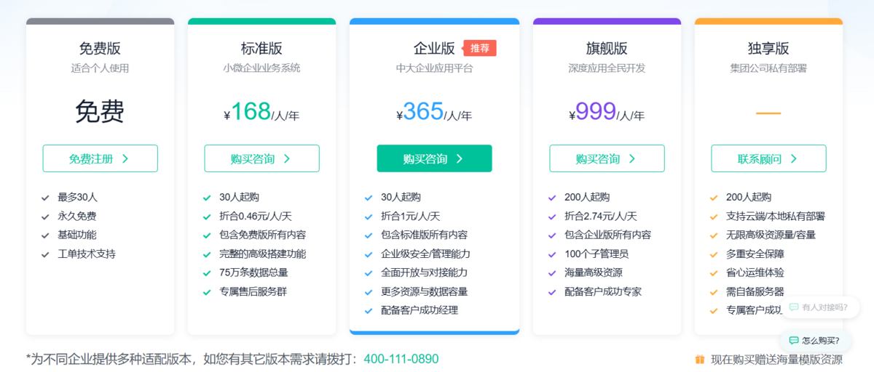
Task: Click the arrow chevron on the 免费注册 button
Action: coord(125,158)
